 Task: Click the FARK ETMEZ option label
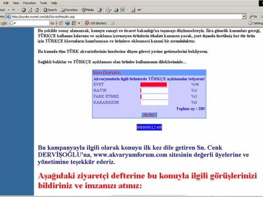(x=106, y=96)
